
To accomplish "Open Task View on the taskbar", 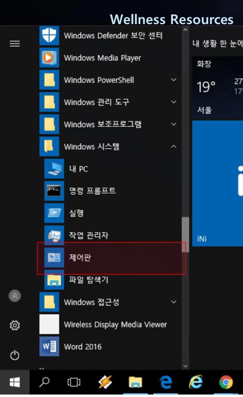I will (74, 382).
